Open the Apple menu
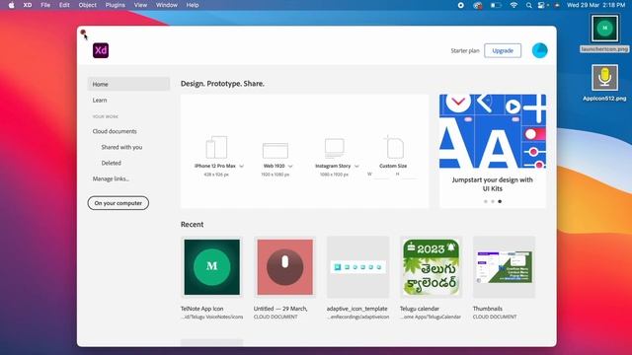 [x=11, y=5]
